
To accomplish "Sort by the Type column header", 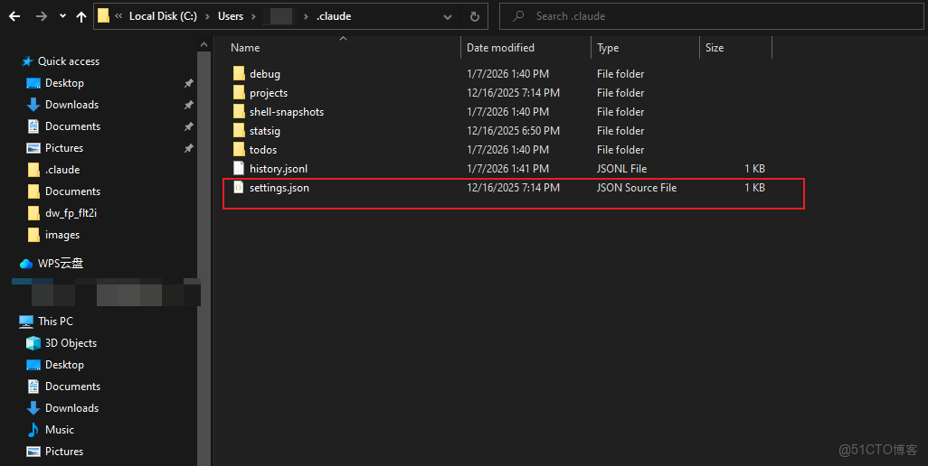I will pos(608,48).
